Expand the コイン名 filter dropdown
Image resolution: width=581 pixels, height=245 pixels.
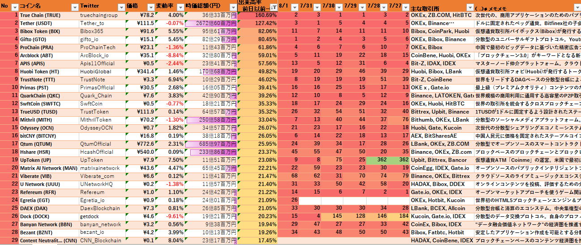[x=74, y=8]
